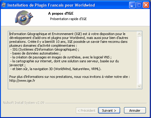
Task: Click the line "- bases de données automatisées ;"
Action: pos(35,53)
